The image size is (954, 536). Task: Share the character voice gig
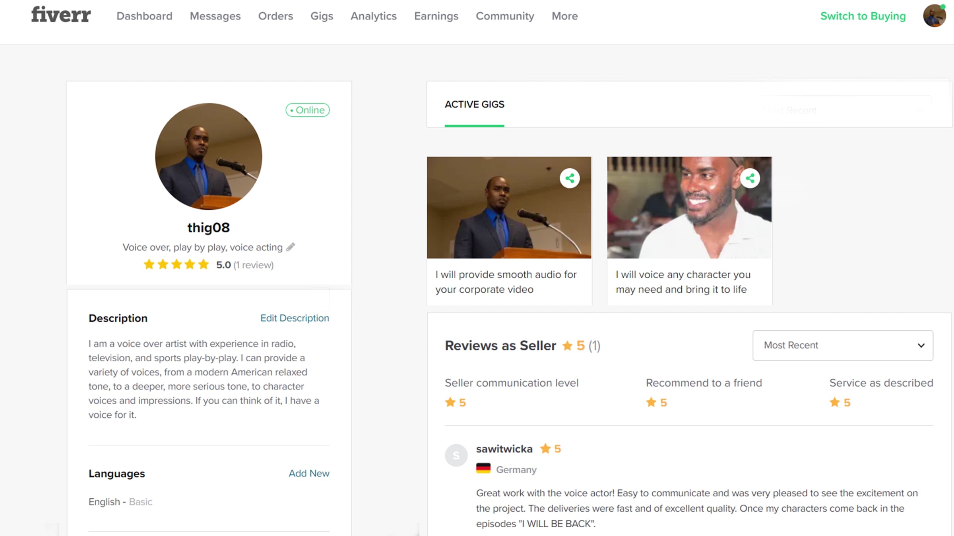[x=750, y=178]
